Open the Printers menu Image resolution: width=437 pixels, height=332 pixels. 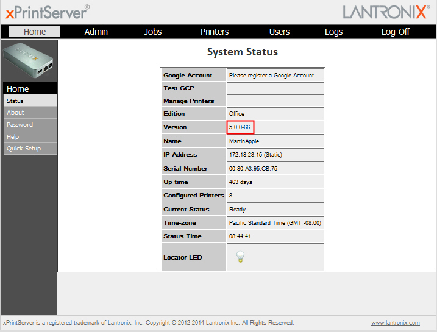pos(215,32)
